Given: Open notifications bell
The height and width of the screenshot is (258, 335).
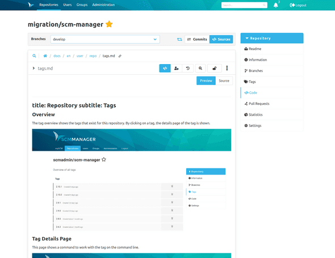Looking at the screenshot, I should pos(276,5).
